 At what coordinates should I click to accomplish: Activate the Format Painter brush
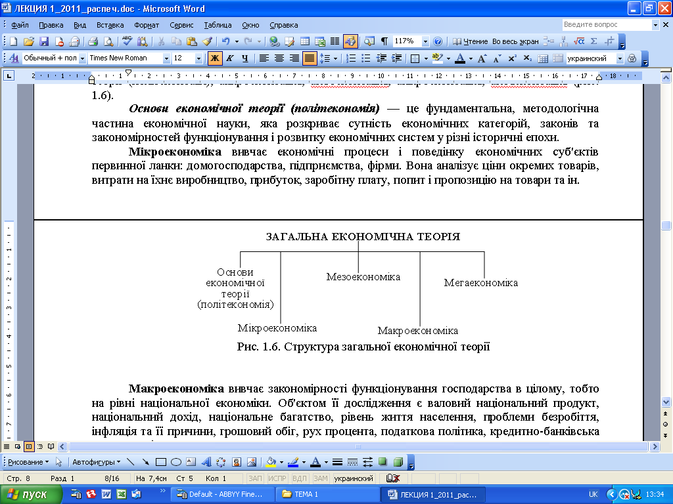[207, 41]
